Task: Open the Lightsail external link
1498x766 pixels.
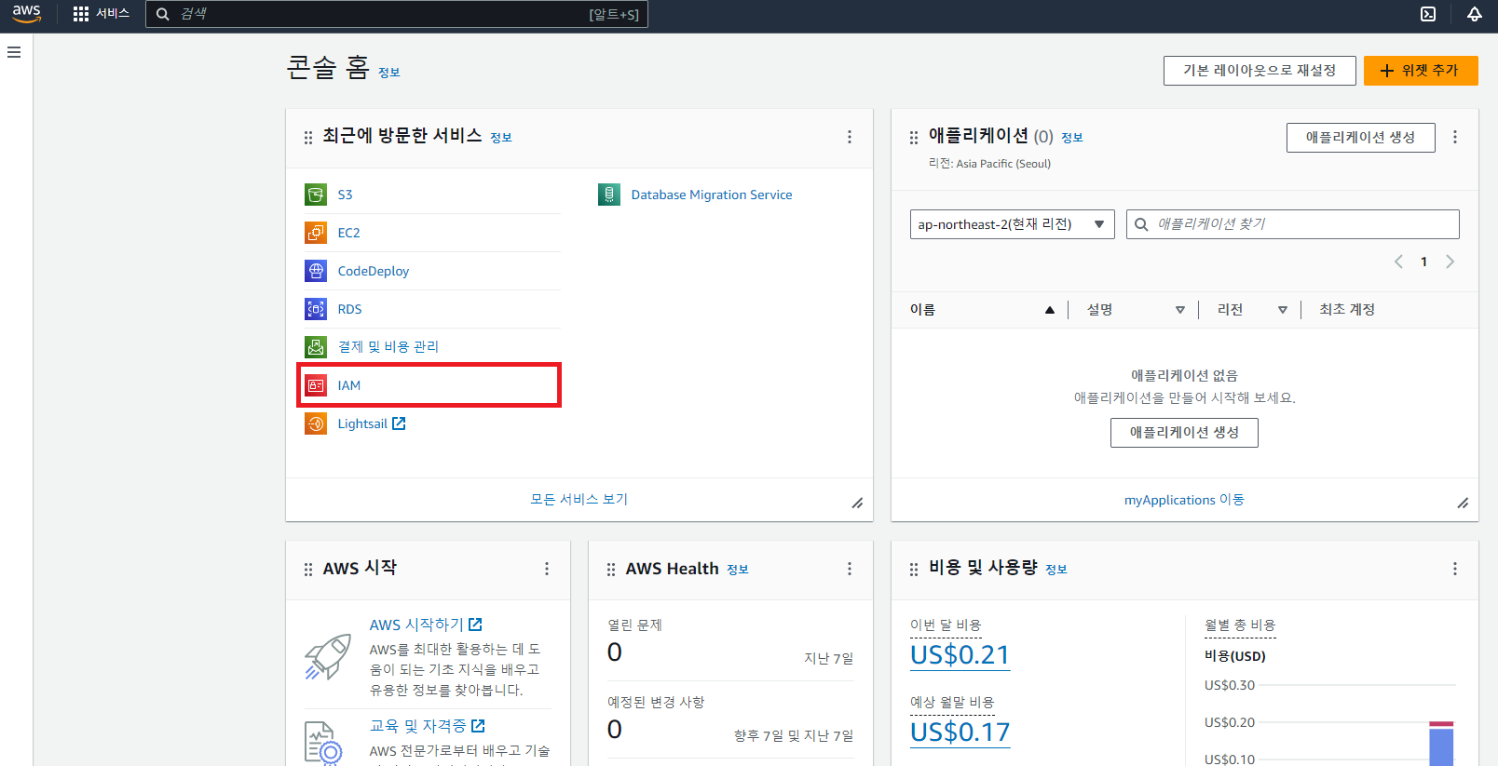Action: click(x=372, y=423)
